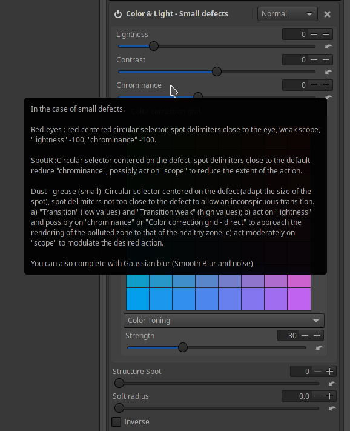
Task: Decrease Lightness with minus button
Action: coord(314,35)
